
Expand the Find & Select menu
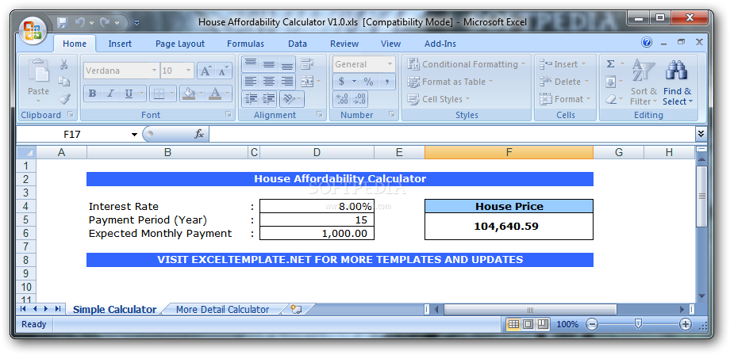click(678, 82)
